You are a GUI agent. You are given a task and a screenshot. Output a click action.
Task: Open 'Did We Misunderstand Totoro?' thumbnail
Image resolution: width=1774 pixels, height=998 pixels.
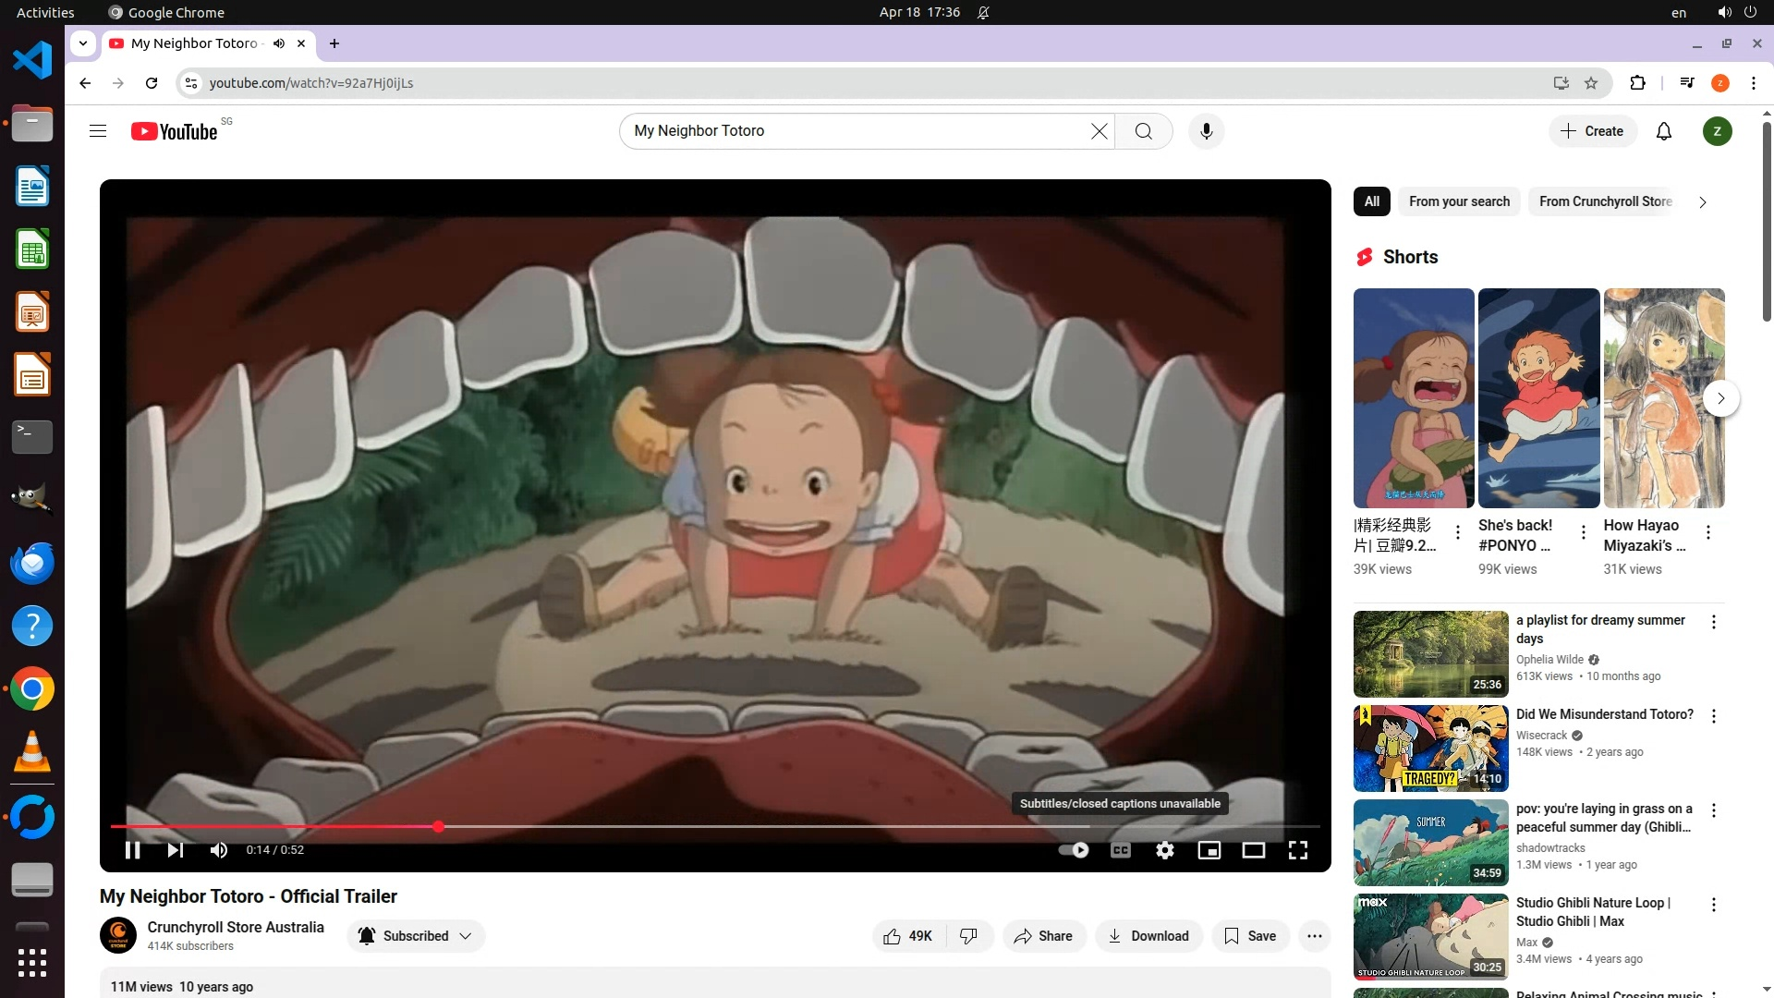pyautogui.click(x=1430, y=748)
